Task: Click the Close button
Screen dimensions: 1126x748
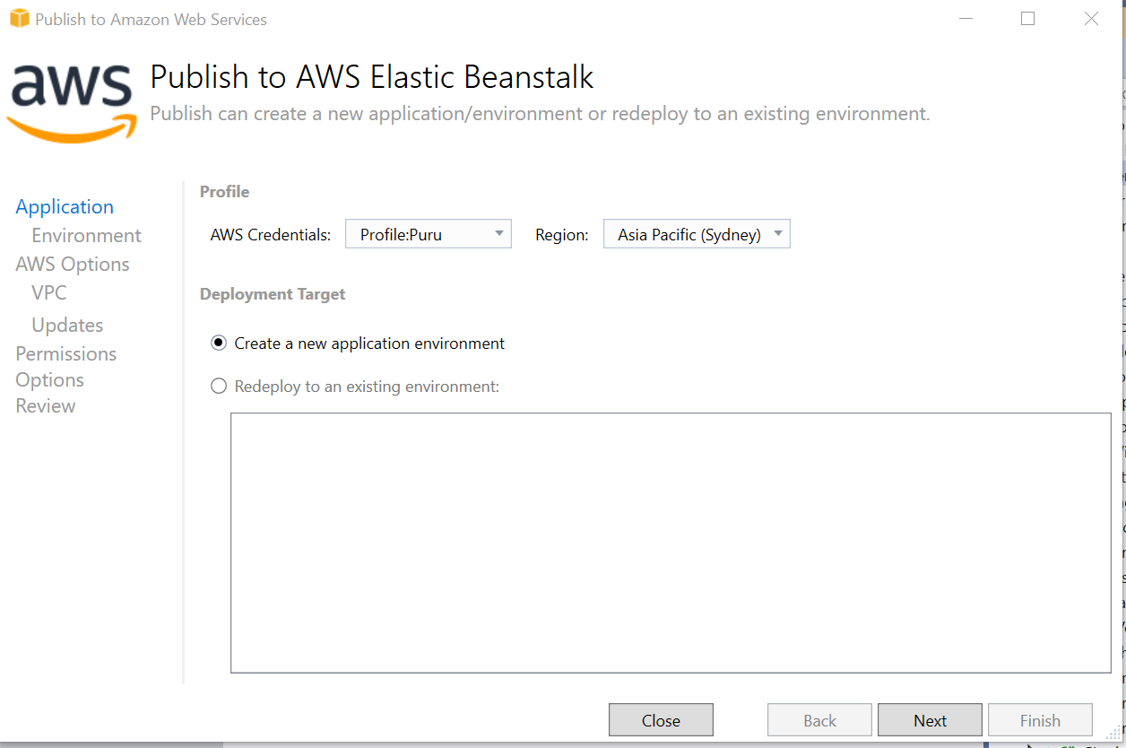Action: tap(661, 720)
